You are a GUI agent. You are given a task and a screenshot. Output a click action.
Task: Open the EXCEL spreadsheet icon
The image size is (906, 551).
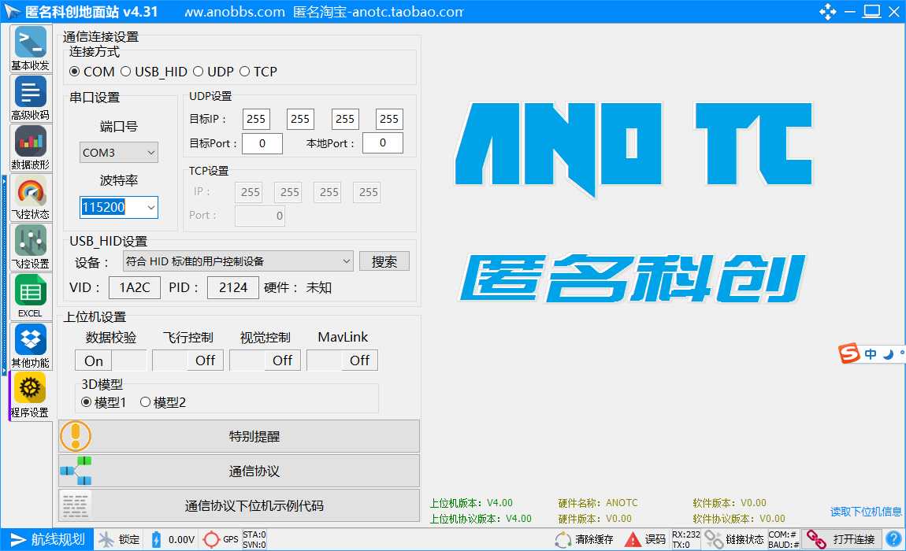pyautogui.click(x=31, y=296)
